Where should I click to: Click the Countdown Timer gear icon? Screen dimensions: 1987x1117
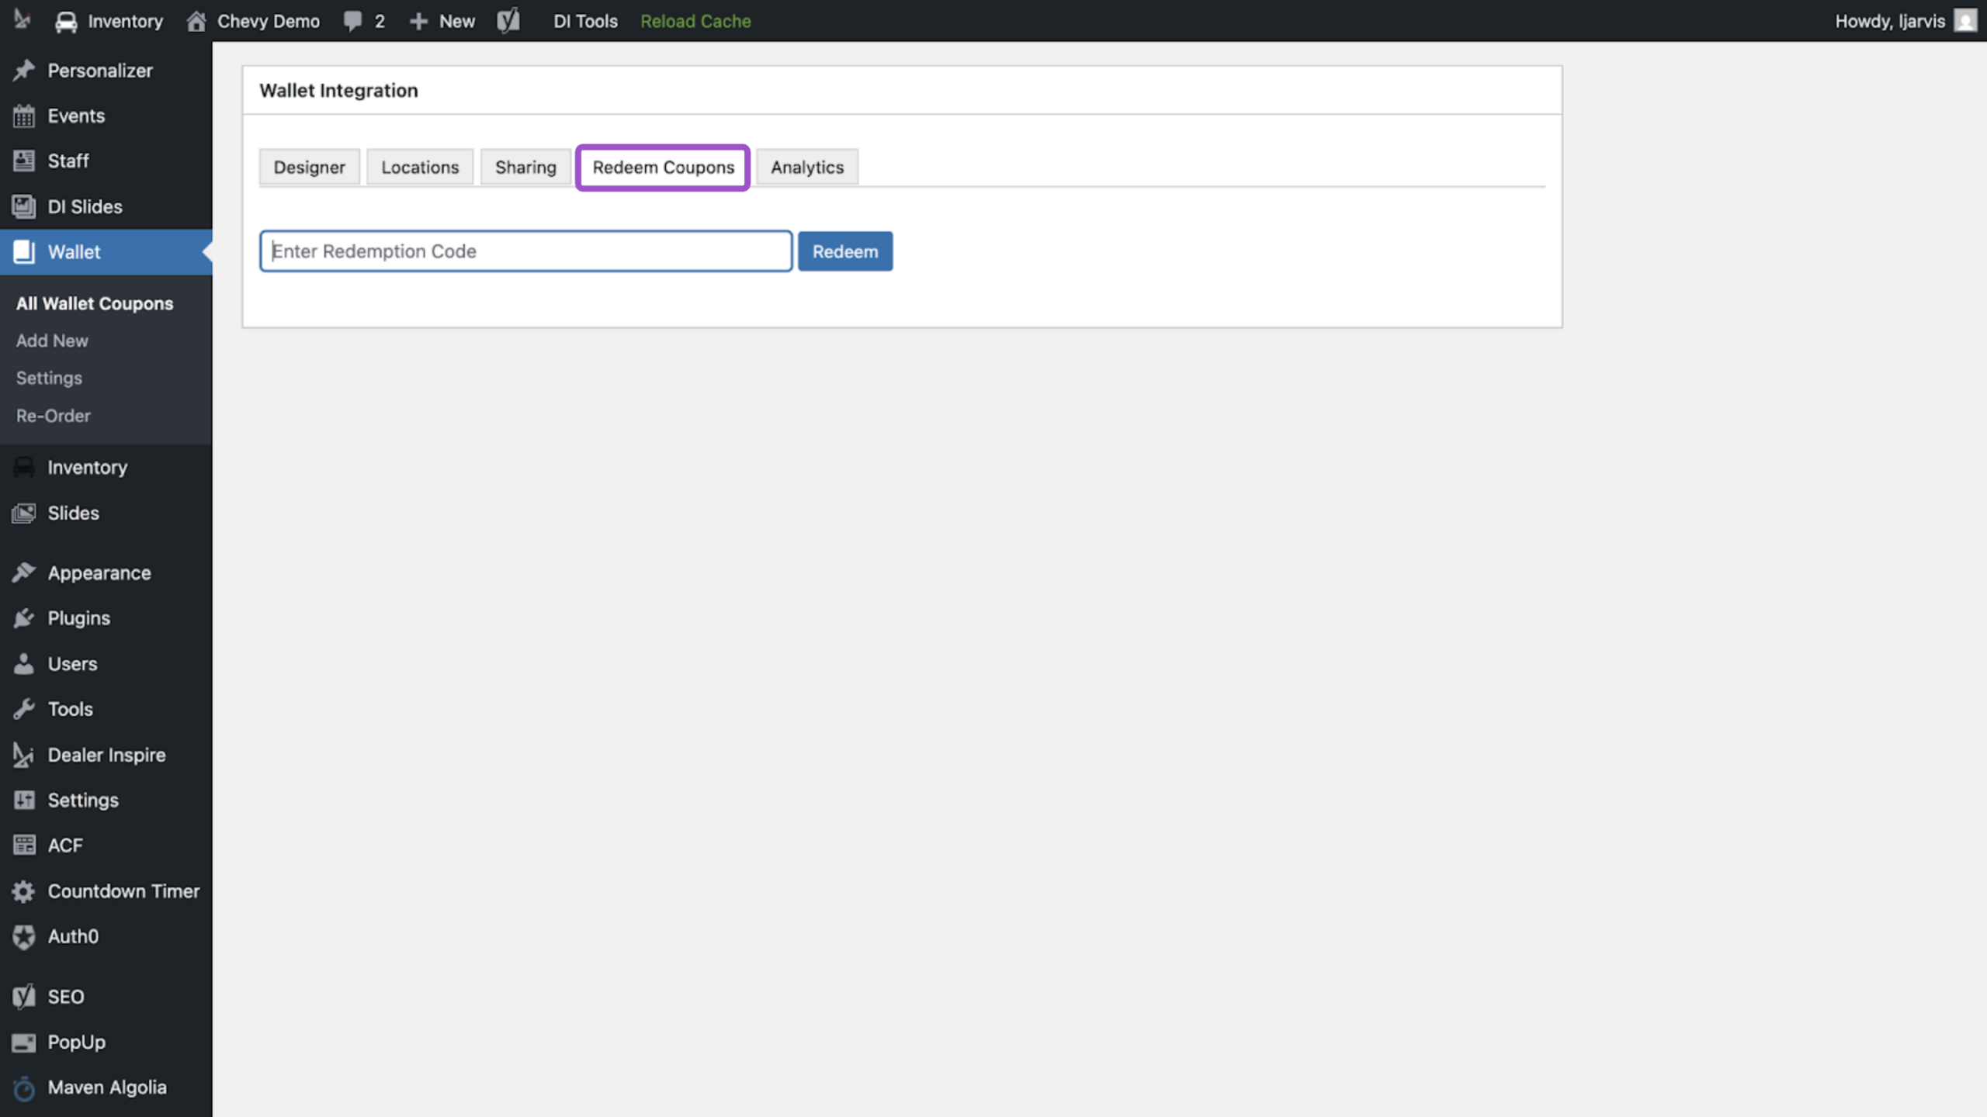[24, 892]
